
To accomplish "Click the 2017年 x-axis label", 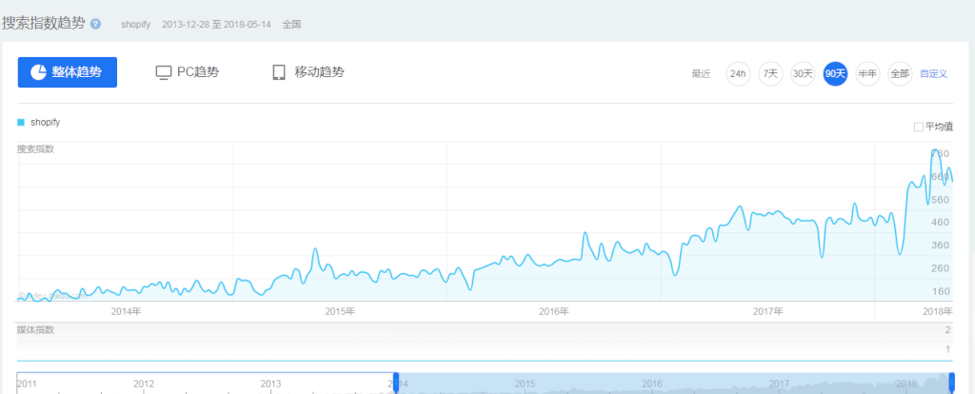I will pos(768,311).
